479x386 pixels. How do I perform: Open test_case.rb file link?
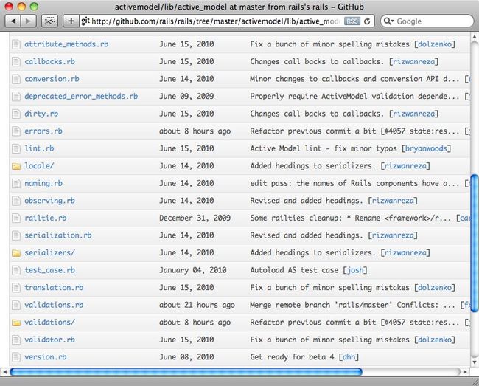pyautogui.click(x=49, y=270)
